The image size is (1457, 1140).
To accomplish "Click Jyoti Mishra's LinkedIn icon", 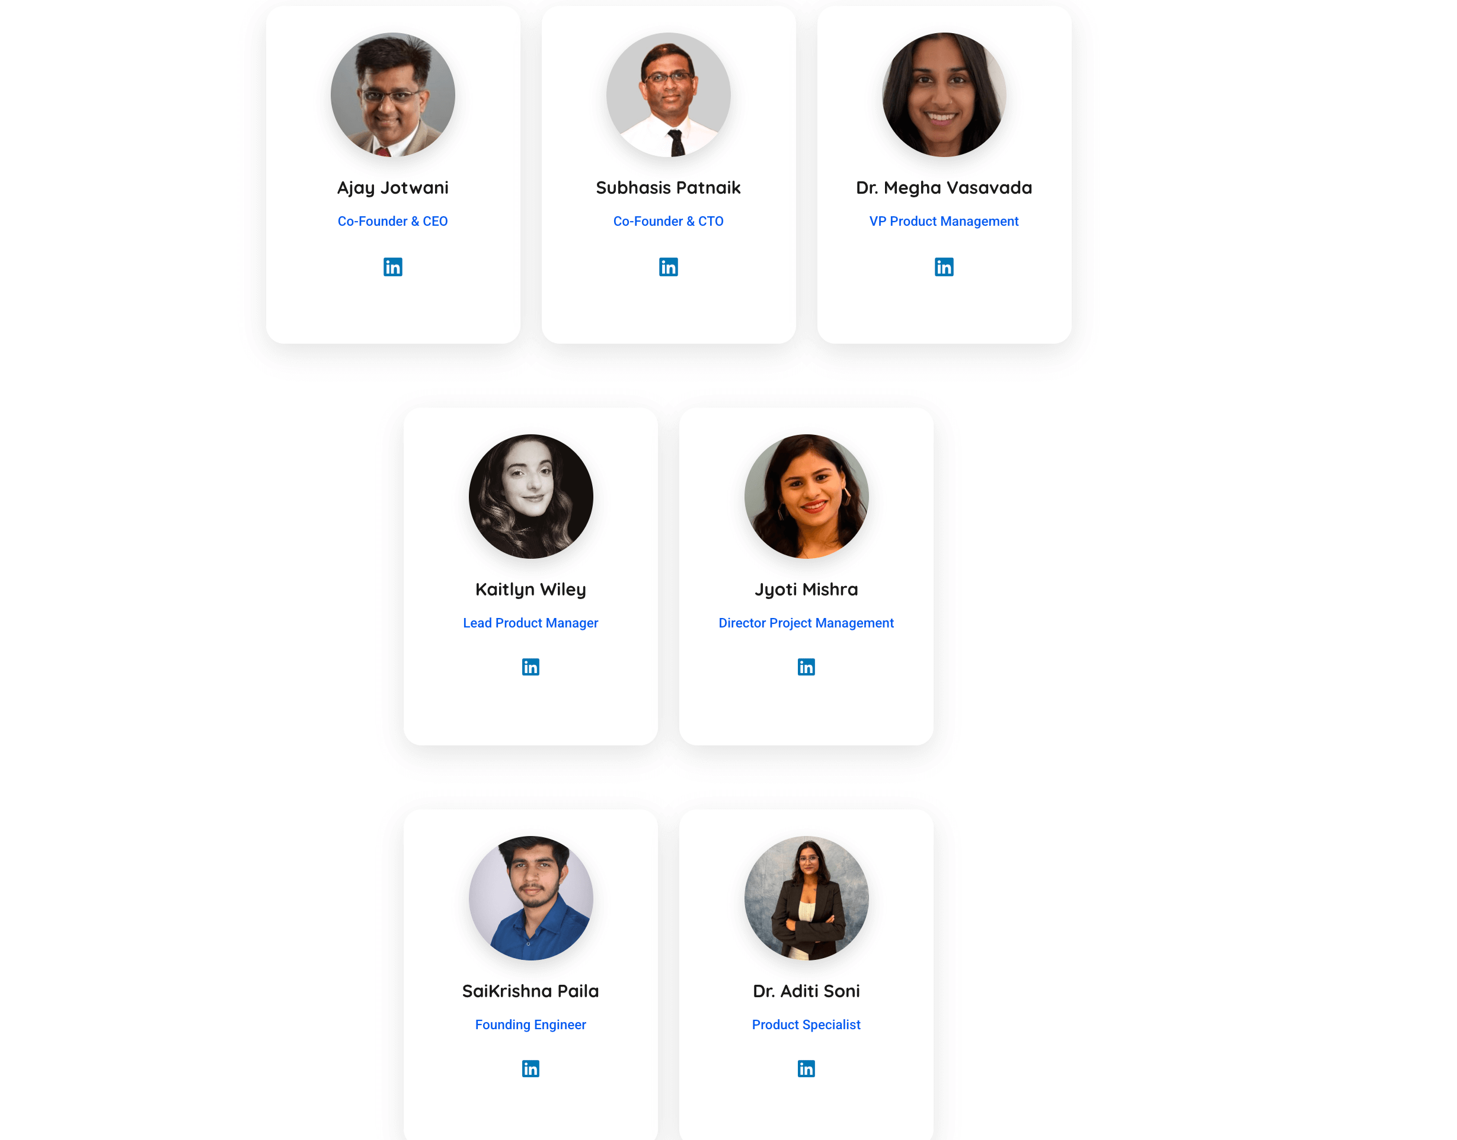I will (x=806, y=667).
